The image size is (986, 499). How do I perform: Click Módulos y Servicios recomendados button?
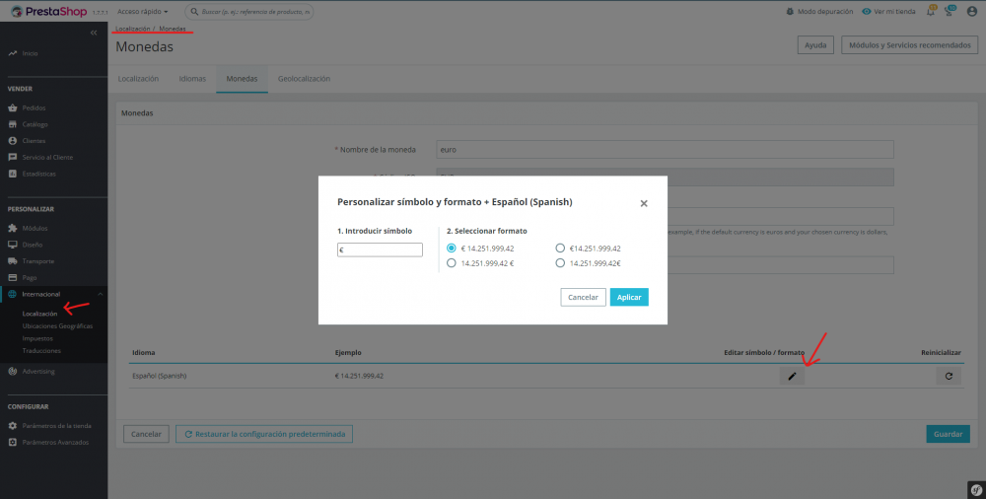(x=910, y=45)
